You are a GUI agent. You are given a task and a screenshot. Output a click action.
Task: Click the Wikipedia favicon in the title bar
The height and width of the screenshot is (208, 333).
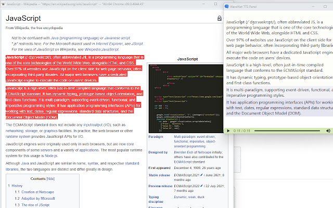click(x=4, y=3)
